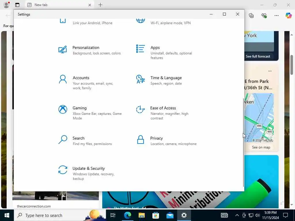Close the New tab tab

(x=90, y=5)
